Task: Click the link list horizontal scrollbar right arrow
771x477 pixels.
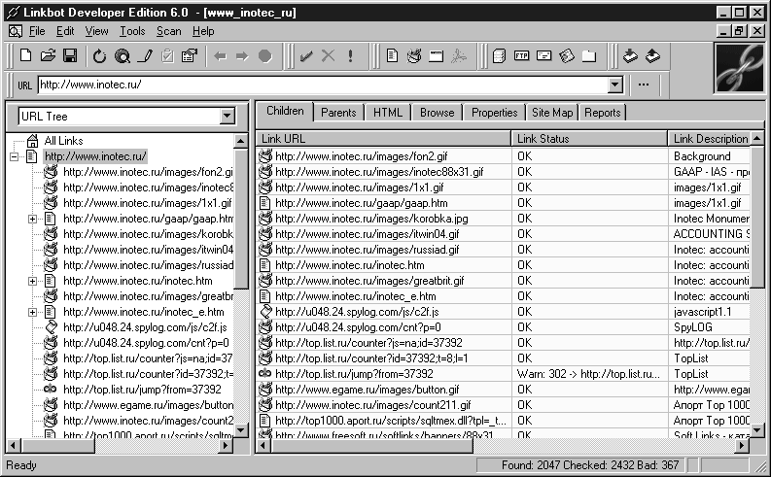Action: pos(742,446)
